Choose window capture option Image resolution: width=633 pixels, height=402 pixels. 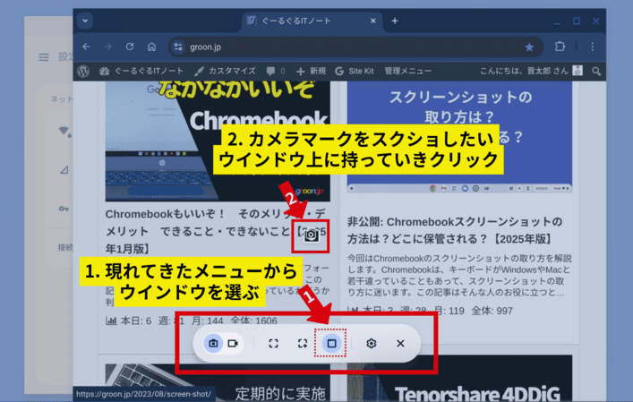click(331, 344)
